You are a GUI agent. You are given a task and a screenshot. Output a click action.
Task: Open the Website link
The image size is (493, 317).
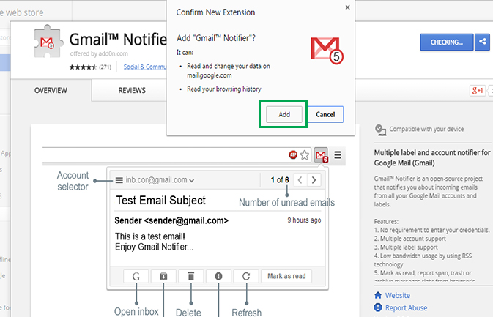coord(398,295)
